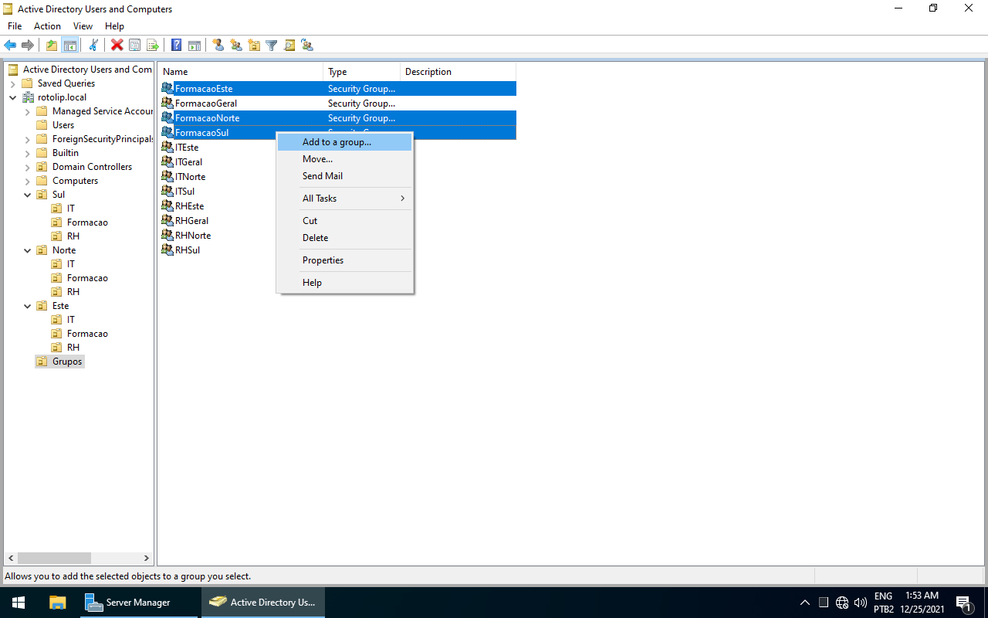This screenshot has width=988, height=618.
Task: Select Properties in the context menu
Action: 323,260
